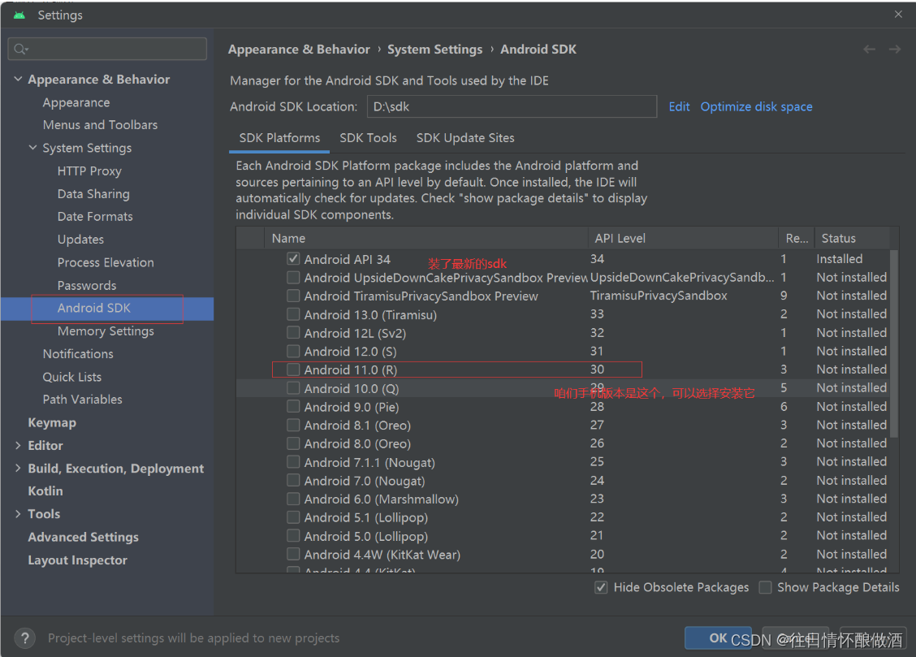Select Quick Lists settings
This screenshot has width=916, height=657.
tap(71, 377)
